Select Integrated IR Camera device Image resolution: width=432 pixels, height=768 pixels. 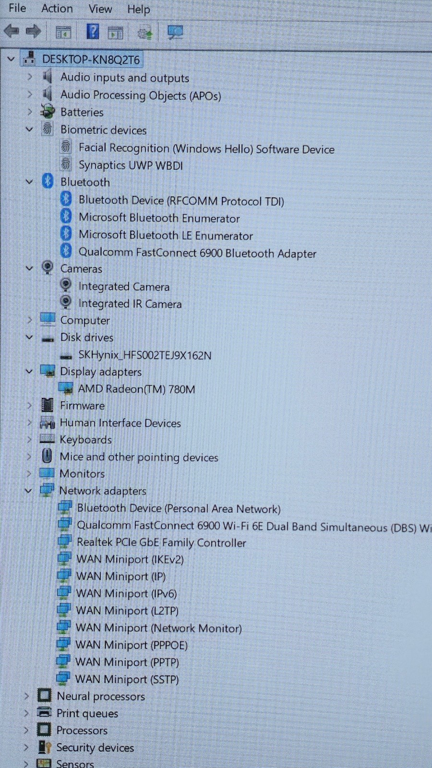[130, 304]
